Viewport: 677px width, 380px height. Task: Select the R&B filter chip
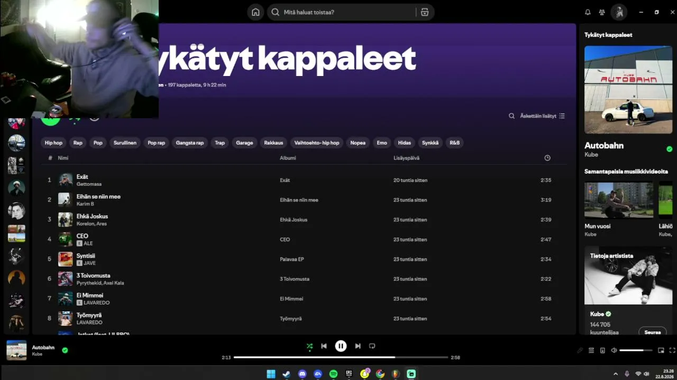click(x=455, y=142)
